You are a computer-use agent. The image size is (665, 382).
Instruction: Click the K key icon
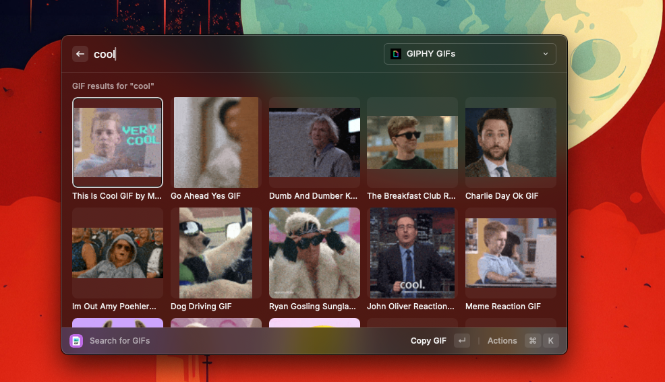pos(550,341)
